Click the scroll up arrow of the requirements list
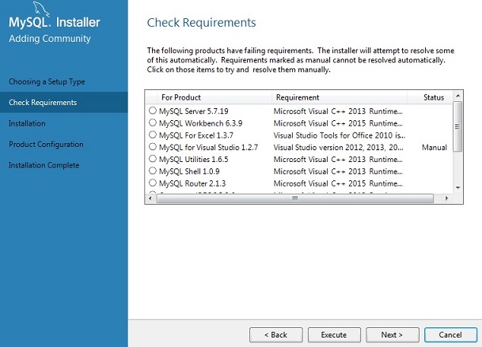Screen dimensions: 482x347 457,96
